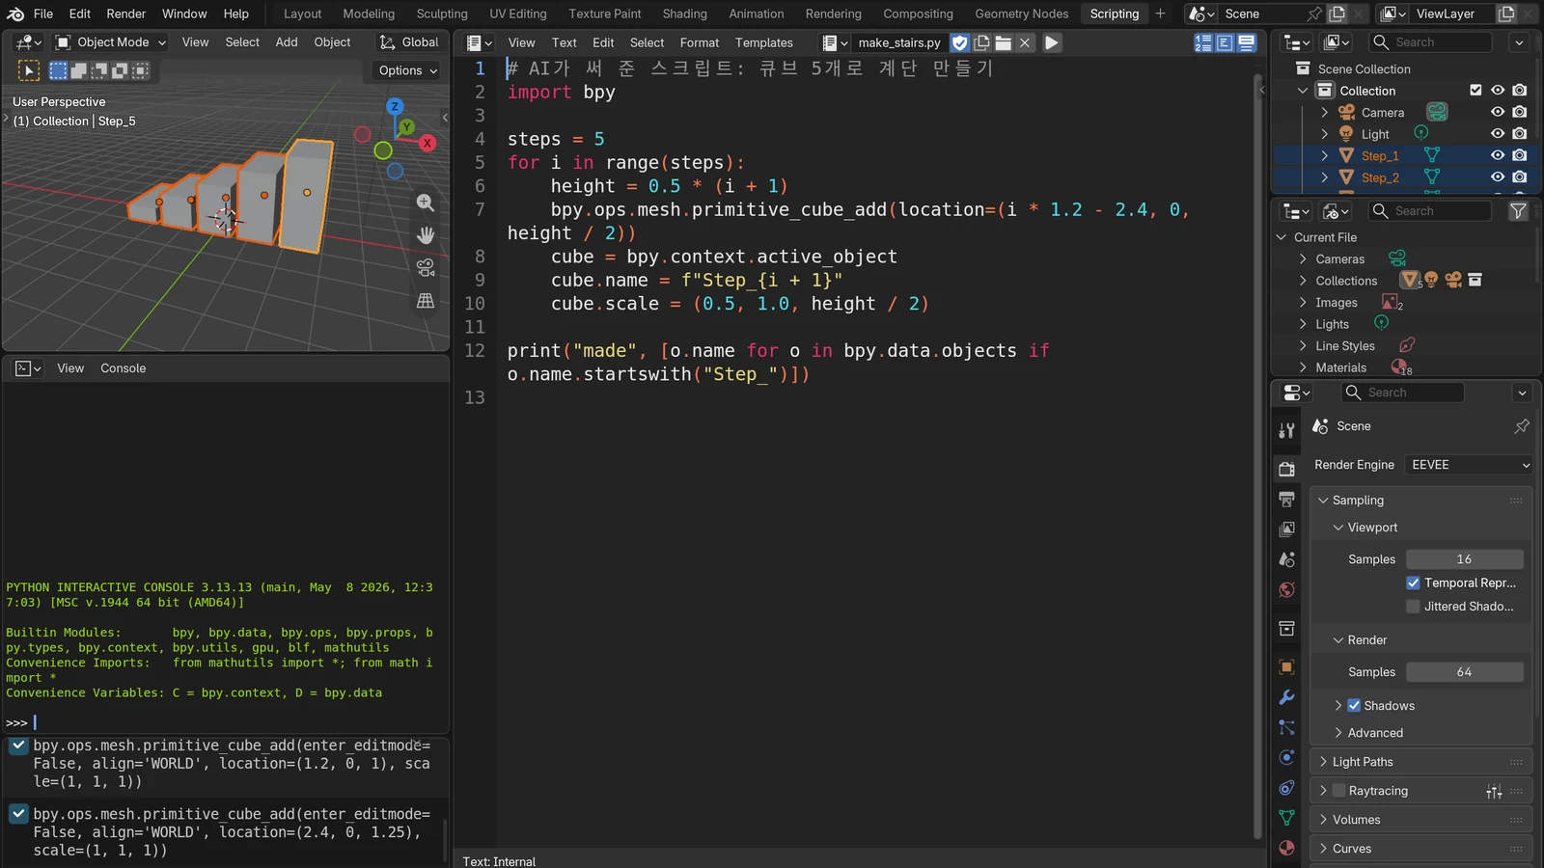Image resolution: width=1544 pixels, height=868 pixels.
Task: Disable Light in renders camera icon
Action: [x=1520, y=134]
